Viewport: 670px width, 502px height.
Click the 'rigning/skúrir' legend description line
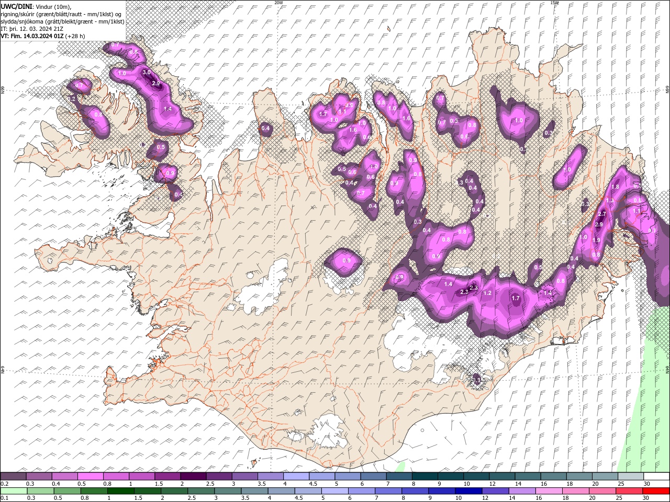click(x=61, y=14)
